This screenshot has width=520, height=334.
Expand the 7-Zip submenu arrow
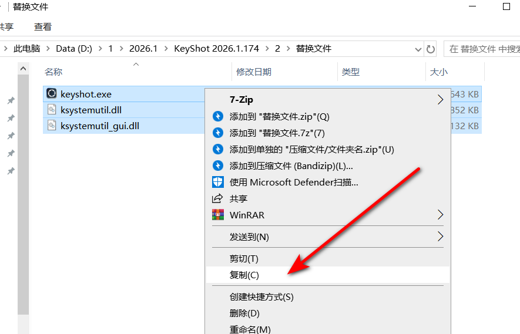click(440, 99)
